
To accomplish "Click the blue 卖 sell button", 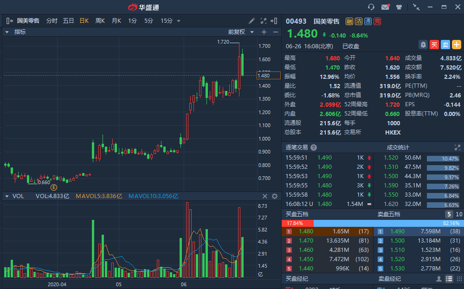I will 445,45.
